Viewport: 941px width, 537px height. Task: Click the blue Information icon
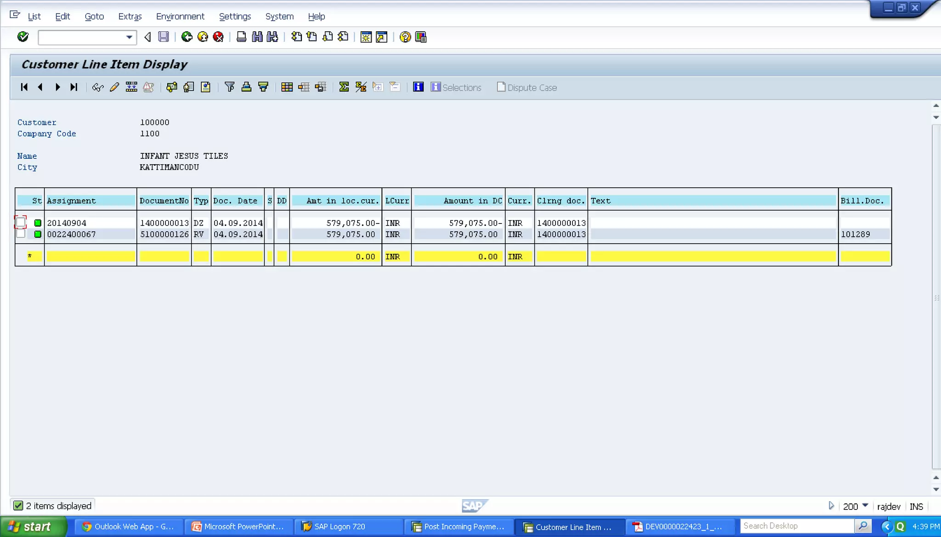(x=418, y=87)
